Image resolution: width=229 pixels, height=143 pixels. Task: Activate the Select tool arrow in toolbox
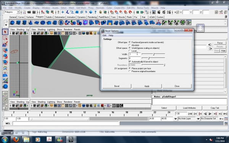[5, 32]
